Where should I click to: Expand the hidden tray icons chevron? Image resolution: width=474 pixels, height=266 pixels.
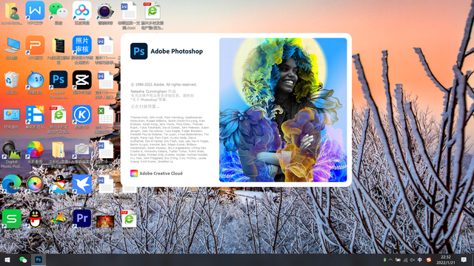[390, 260]
